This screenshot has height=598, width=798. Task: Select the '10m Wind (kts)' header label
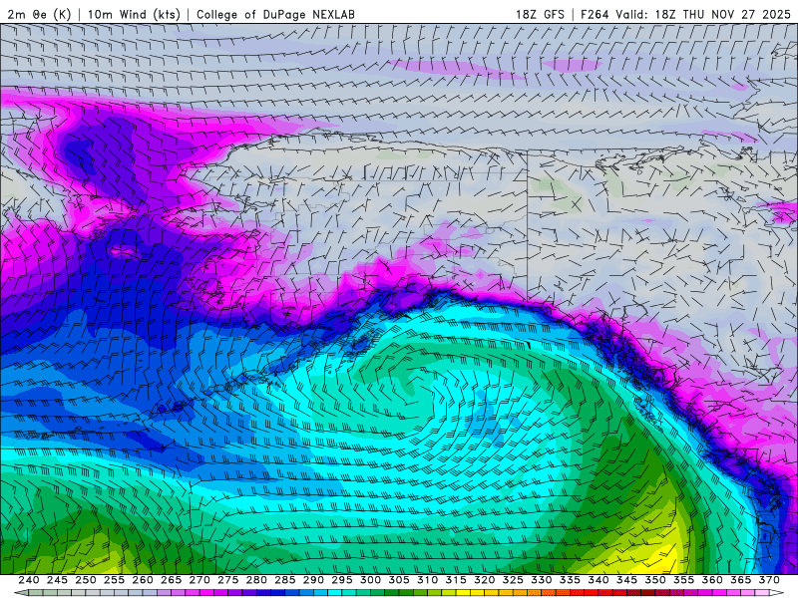[x=134, y=14]
